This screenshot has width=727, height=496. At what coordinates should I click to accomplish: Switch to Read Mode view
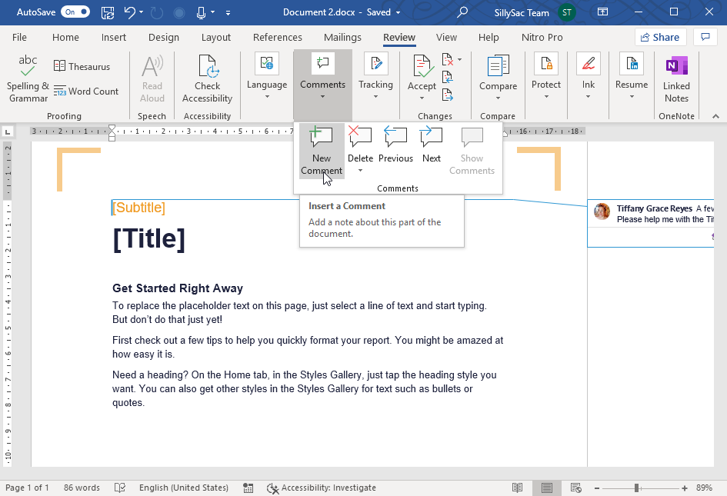[518, 488]
